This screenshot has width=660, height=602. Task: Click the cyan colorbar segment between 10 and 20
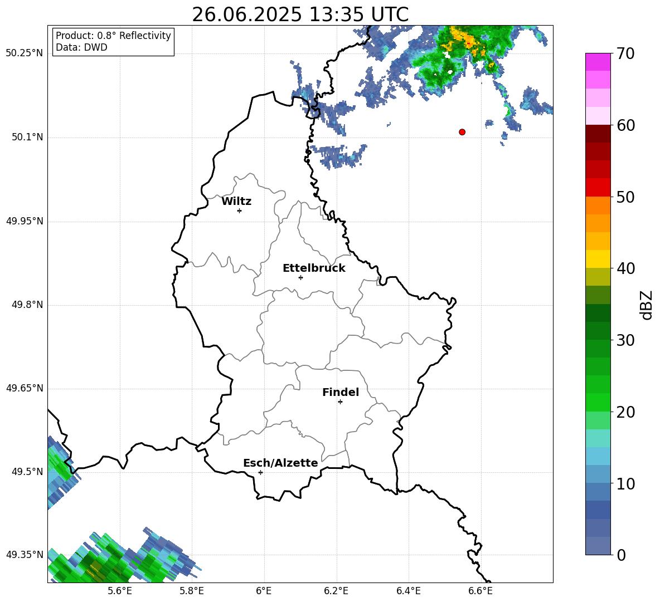[598, 456]
